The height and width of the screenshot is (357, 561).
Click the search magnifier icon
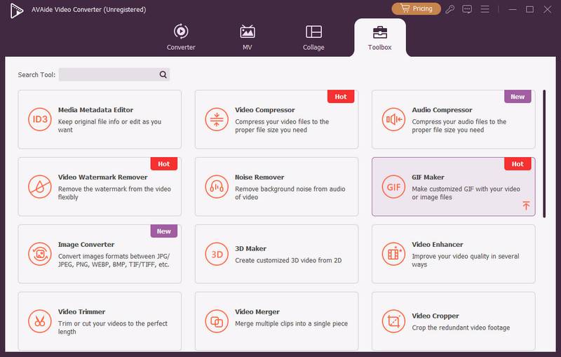(163, 74)
